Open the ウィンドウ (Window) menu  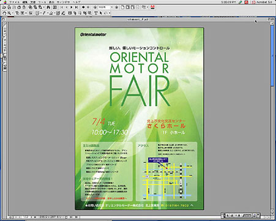[x=63, y=2]
